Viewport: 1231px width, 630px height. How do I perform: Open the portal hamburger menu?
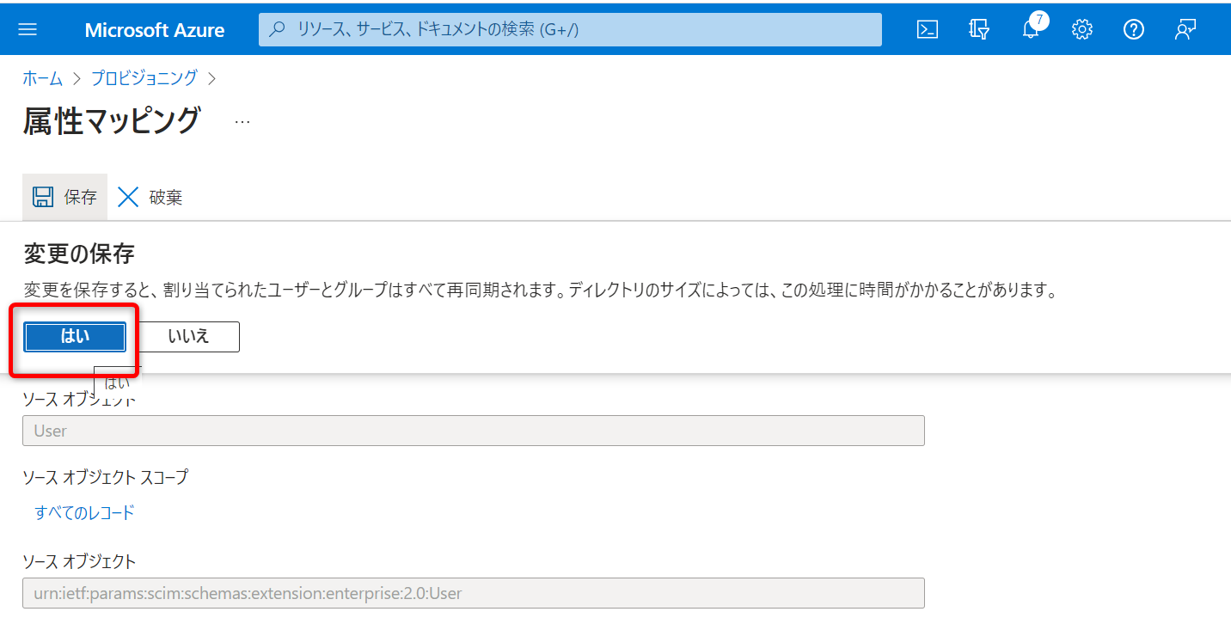click(x=28, y=29)
